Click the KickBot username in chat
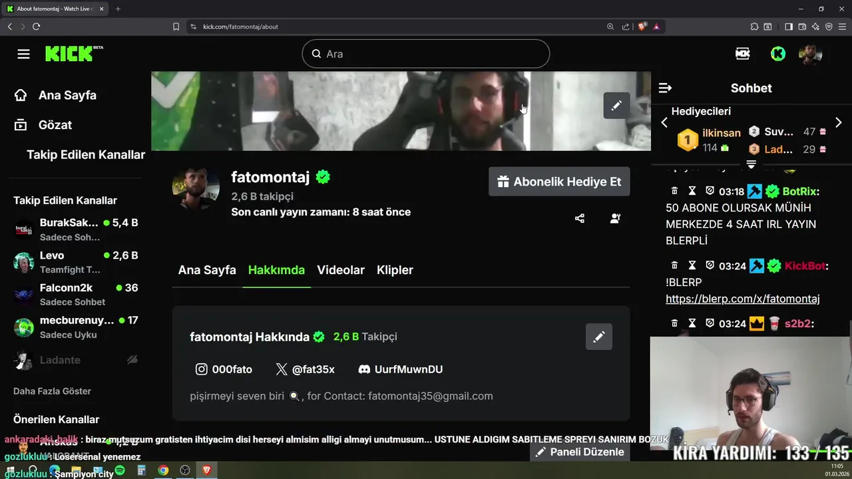Image resolution: width=852 pixels, height=479 pixels. 805,266
